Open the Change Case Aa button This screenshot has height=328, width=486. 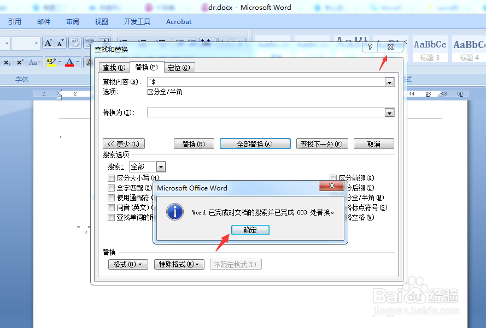point(34,62)
